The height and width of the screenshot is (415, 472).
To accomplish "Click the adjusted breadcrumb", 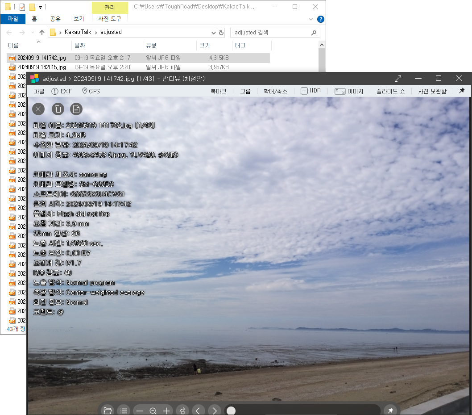I will (x=111, y=32).
